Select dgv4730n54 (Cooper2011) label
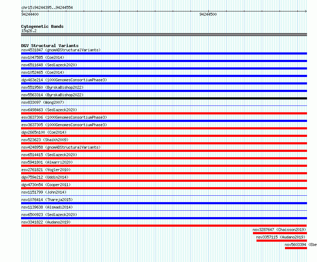 pos(46,185)
